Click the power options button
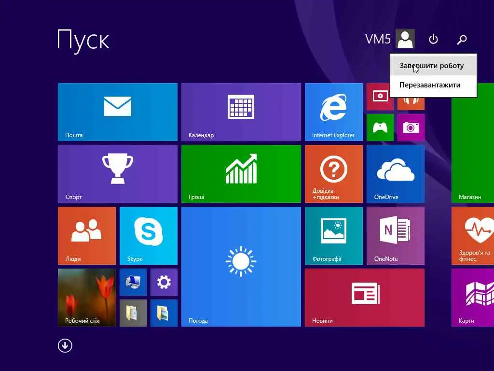 click(x=434, y=39)
